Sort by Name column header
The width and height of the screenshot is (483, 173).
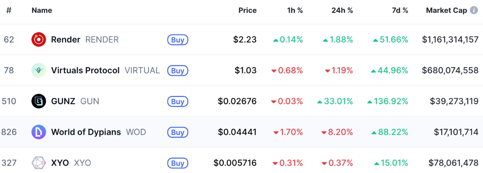[x=42, y=11]
